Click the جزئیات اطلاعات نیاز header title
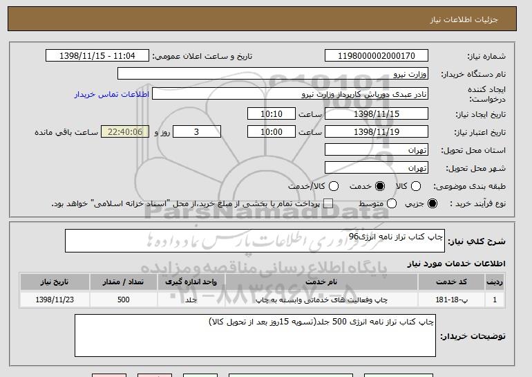The height and width of the screenshot is (377, 532). pyautogui.click(x=464, y=19)
